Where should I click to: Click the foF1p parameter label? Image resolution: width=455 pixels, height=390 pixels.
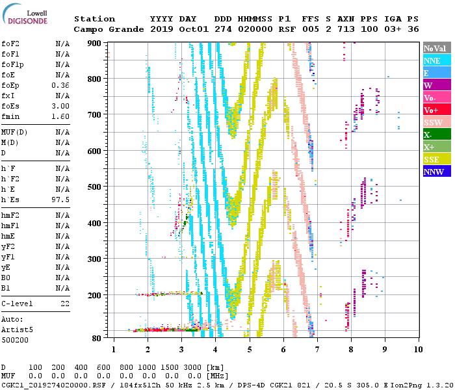12,65
